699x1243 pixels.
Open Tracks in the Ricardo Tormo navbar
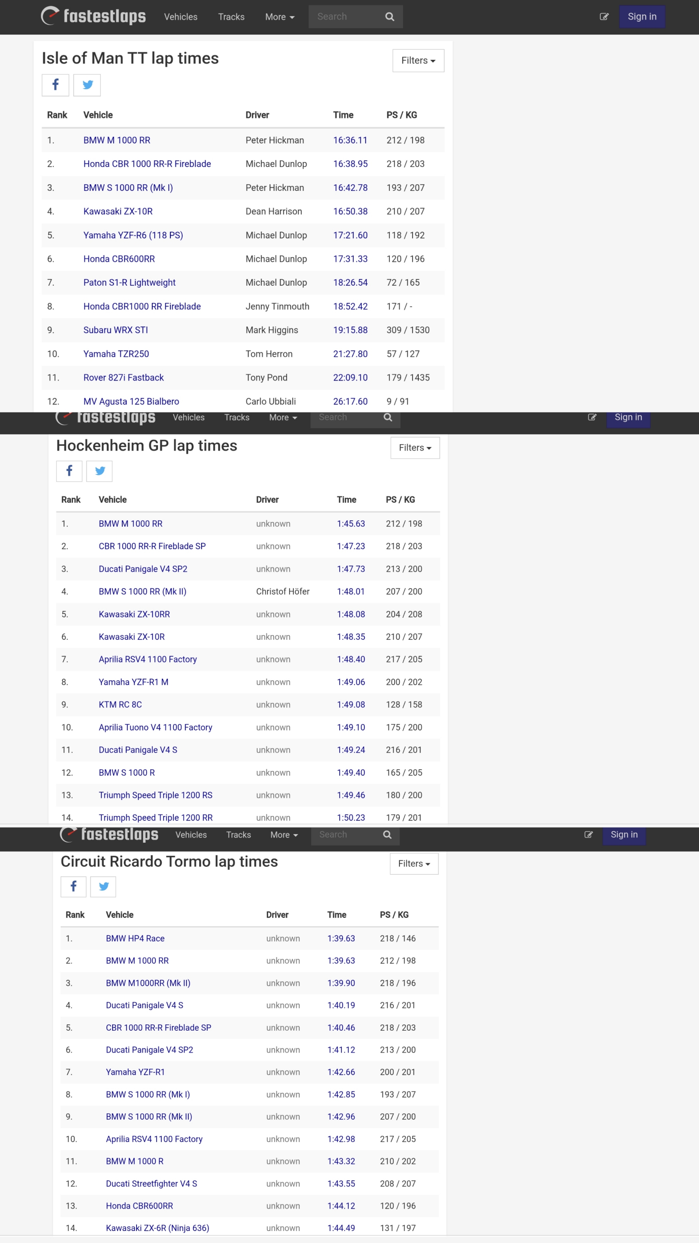click(238, 835)
